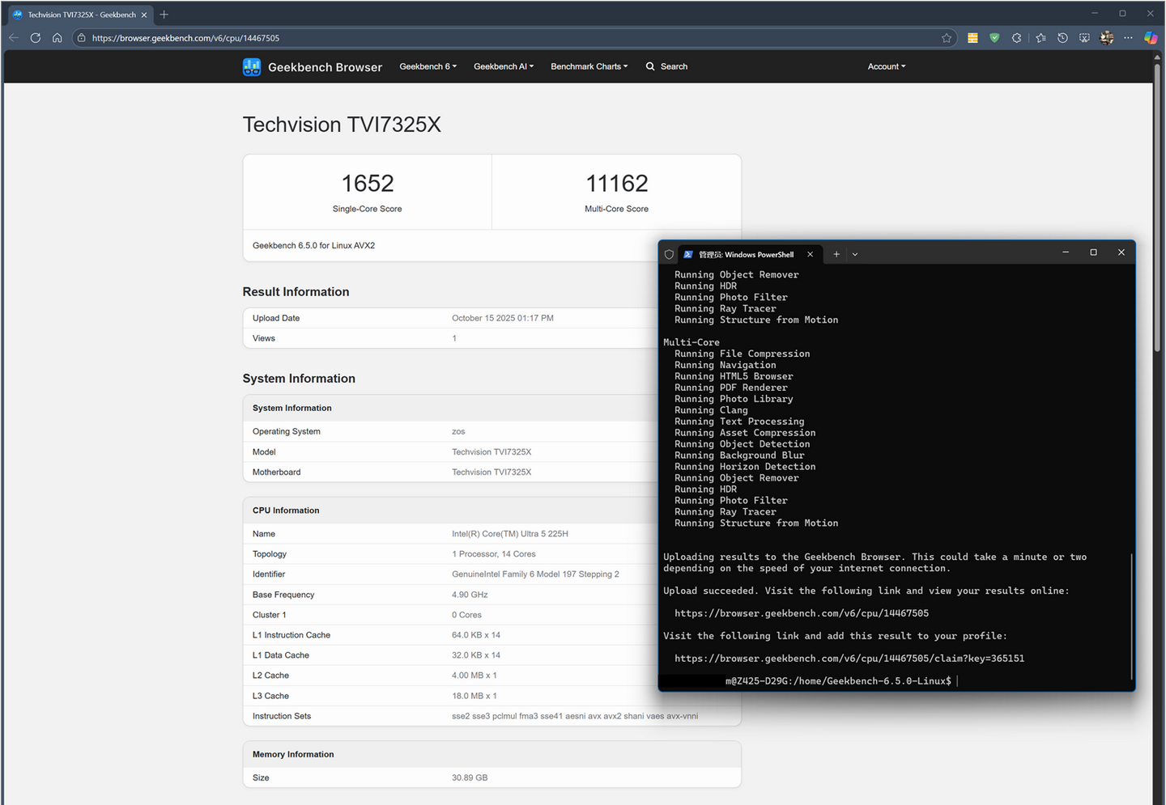This screenshot has width=1166, height=805.
Task: Click the Geekbench Browser logo icon
Action: point(252,67)
